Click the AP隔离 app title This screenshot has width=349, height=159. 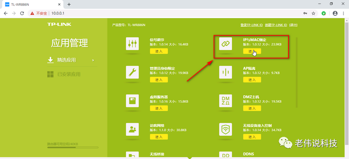(x=249, y=68)
